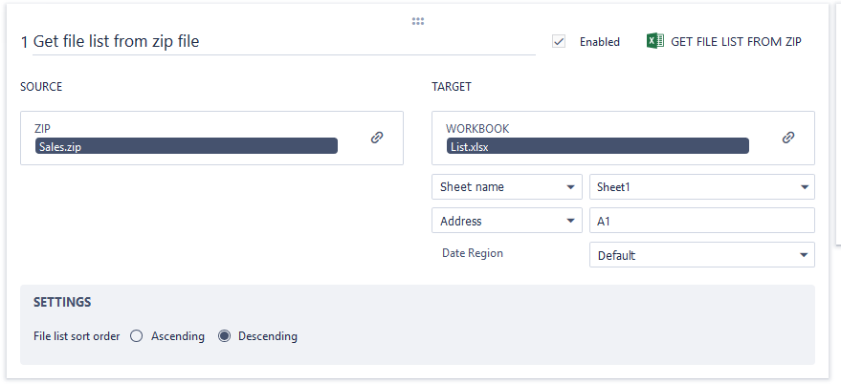Click the link icon in WORKBOOK target box

click(x=788, y=138)
